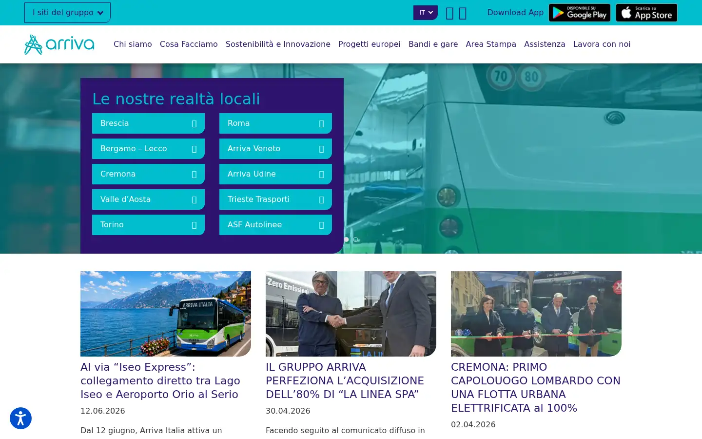This screenshot has height=439, width=702.
Task: Click the date 02.04.2026
Action: coord(473,424)
